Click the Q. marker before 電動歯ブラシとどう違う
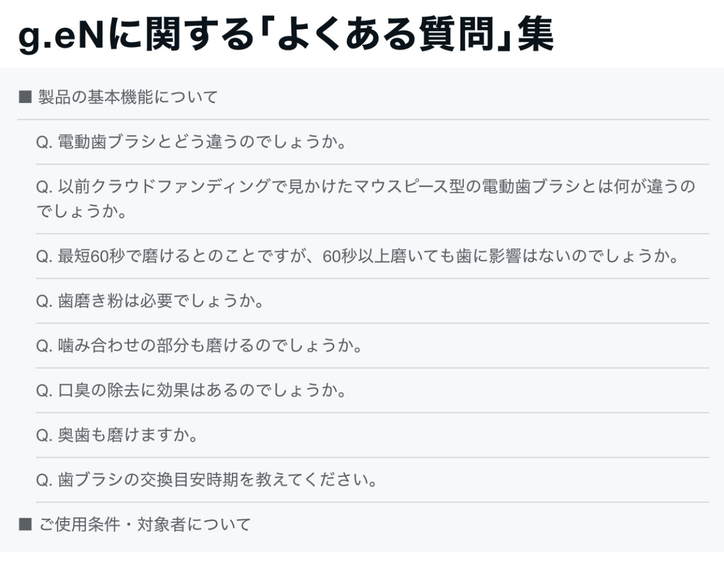 coord(44,143)
